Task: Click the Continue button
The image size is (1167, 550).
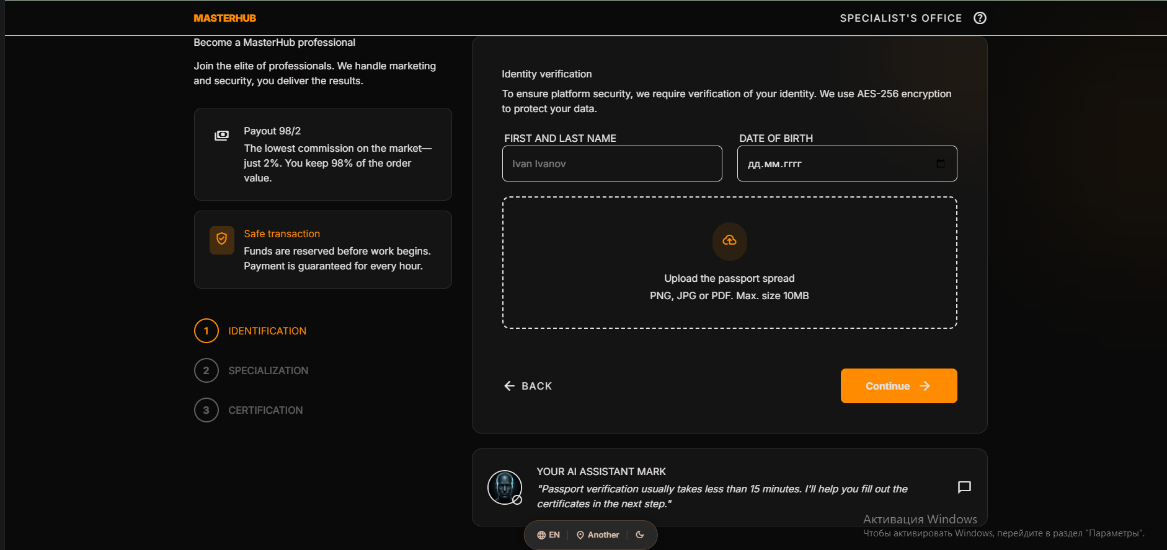Action: tap(899, 386)
